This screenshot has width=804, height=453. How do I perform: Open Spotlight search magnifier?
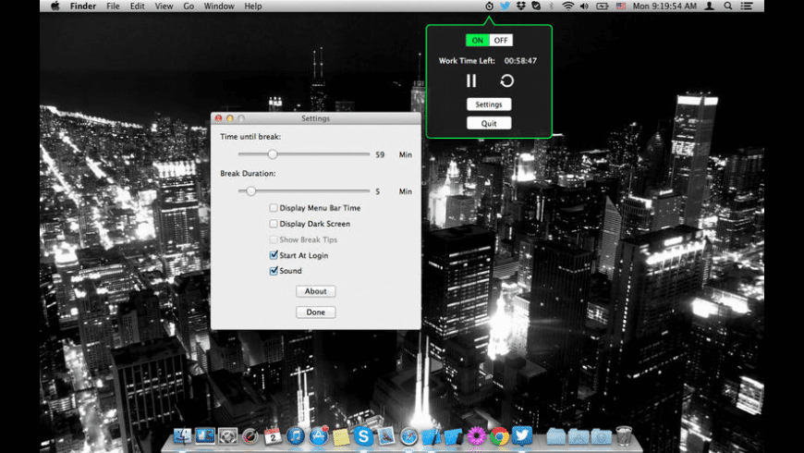tap(728, 6)
